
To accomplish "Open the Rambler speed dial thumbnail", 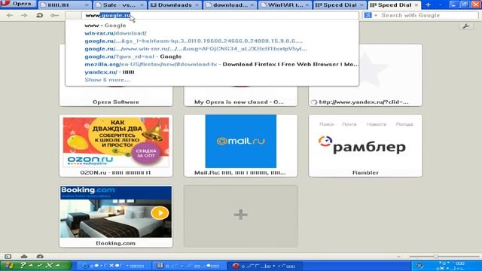I will (365, 145).
